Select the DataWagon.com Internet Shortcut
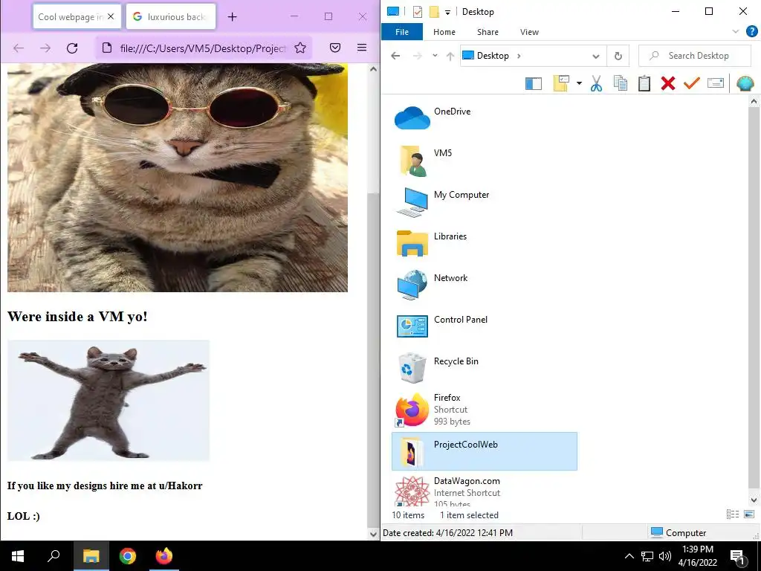 point(485,491)
